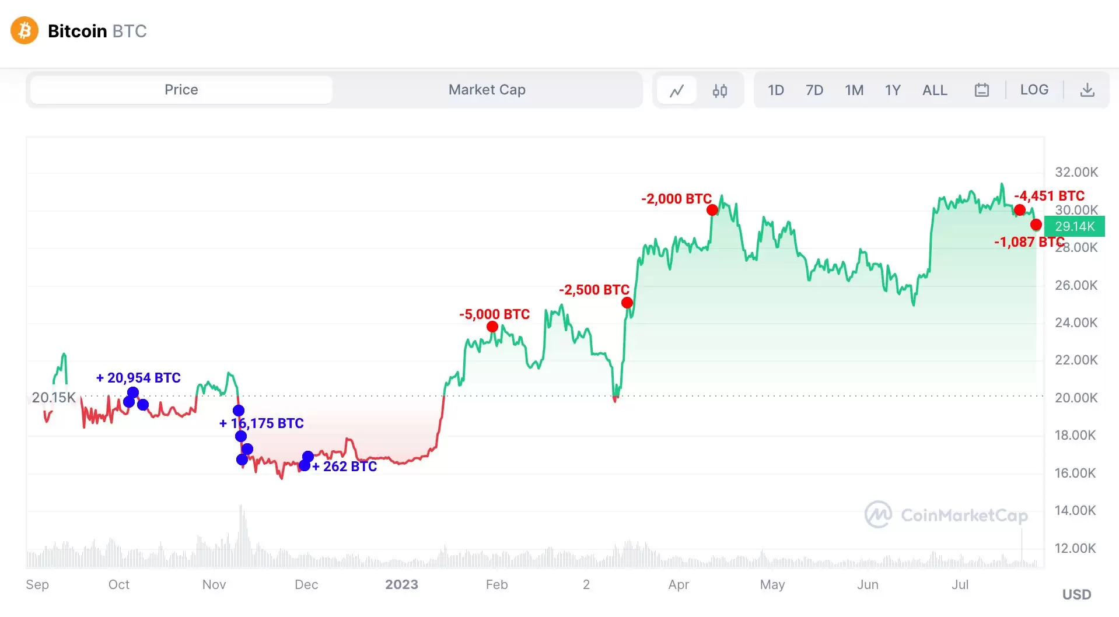Click the green 29.14K current price label
The height and width of the screenshot is (617, 1119).
coord(1074,226)
